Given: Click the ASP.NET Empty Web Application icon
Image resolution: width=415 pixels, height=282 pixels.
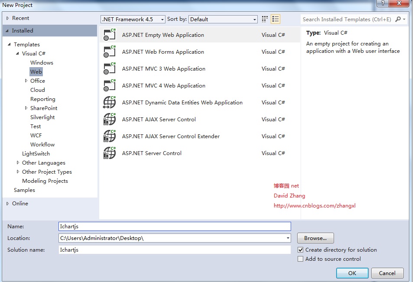Looking at the screenshot, I should [x=110, y=35].
